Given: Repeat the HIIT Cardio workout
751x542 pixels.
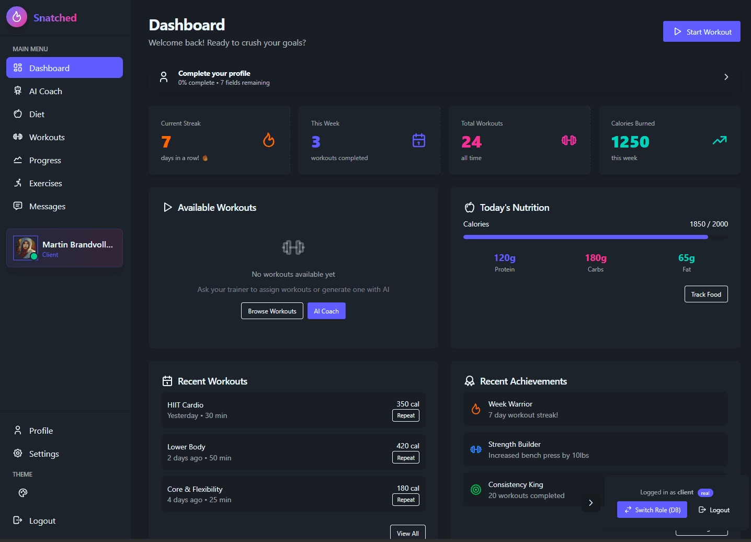Looking at the screenshot, I should [406, 415].
